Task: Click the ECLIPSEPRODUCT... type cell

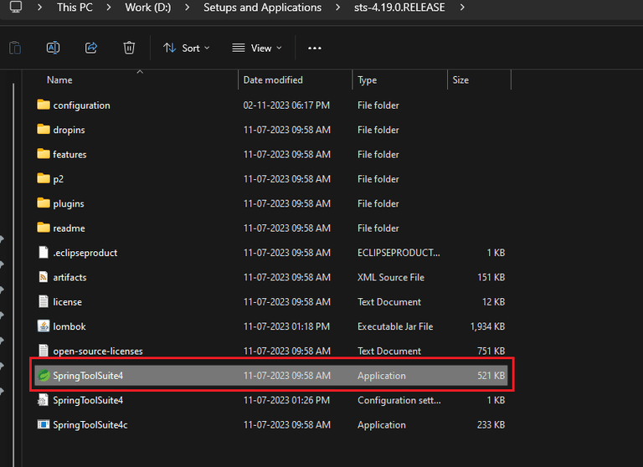Action: (x=399, y=253)
